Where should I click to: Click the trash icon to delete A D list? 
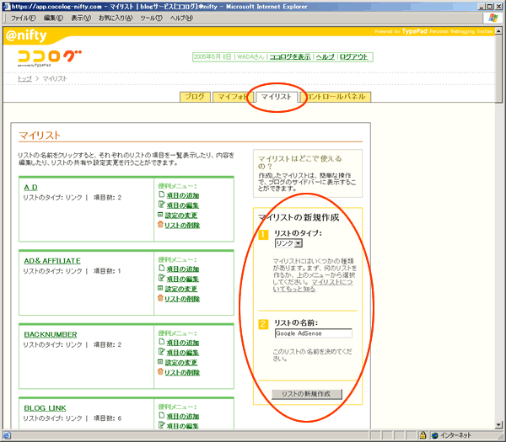point(160,225)
